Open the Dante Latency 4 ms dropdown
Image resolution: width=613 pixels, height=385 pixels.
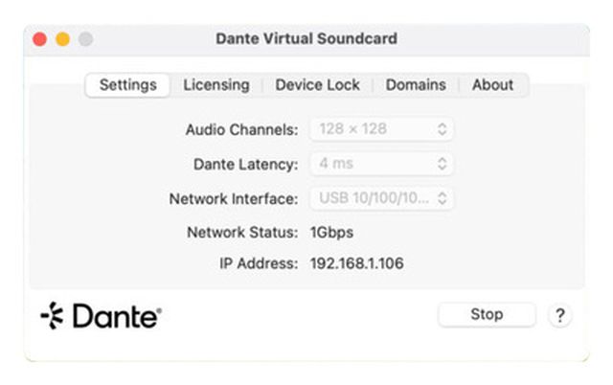coord(381,164)
